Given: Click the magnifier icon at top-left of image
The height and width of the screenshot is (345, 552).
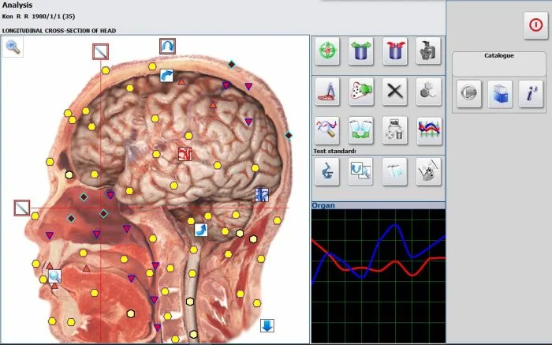Looking at the screenshot, I should click(14, 47).
